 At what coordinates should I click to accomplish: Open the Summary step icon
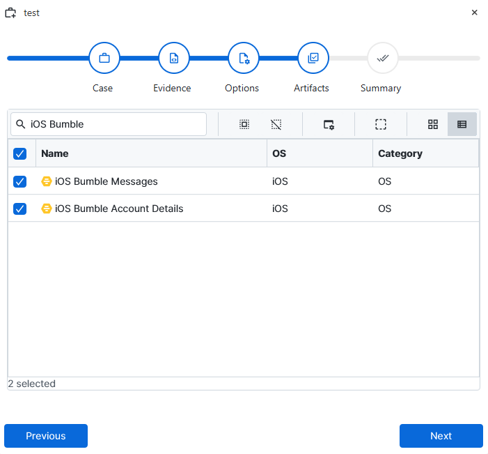pyautogui.click(x=382, y=59)
